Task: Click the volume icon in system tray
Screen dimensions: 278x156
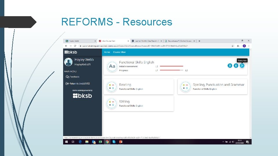Action: (x=233, y=142)
